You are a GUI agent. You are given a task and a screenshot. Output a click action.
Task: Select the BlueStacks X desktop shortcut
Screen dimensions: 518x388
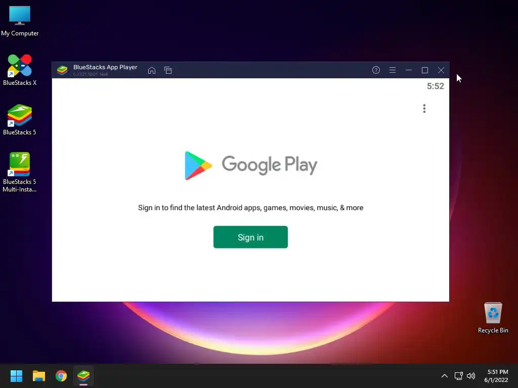20,70
